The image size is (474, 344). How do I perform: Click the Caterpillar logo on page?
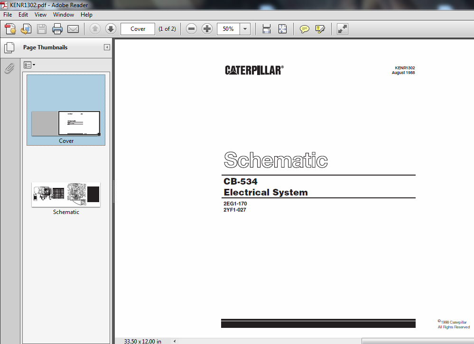[x=254, y=70]
